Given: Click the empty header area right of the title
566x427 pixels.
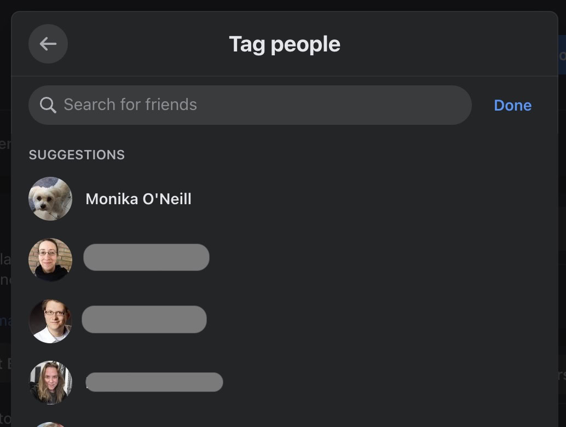Looking at the screenshot, I should pyautogui.click(x=449, y=44).
